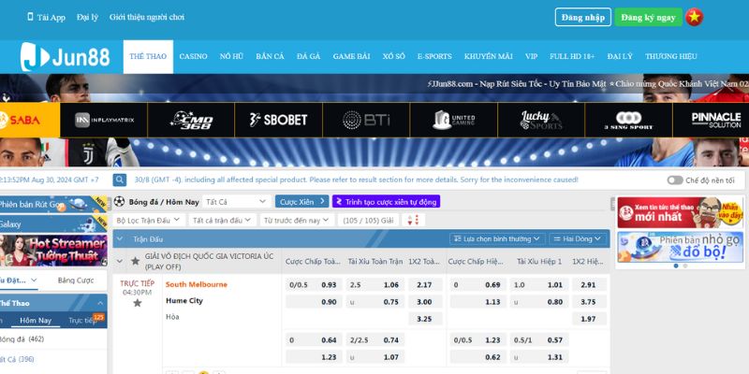The image size is (749, 374).
Task: Toggle dark background mode (Chế độ nền tối)
Action: [675, 180]
